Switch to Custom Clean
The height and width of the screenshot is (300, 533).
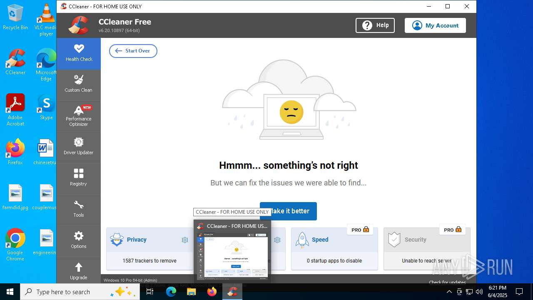79,85
